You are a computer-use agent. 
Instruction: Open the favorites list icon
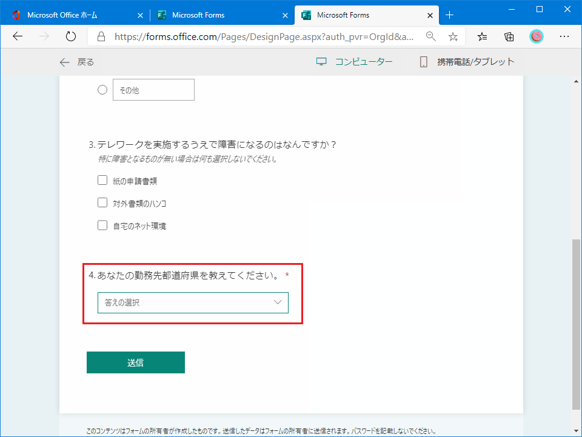pos(482,36)
